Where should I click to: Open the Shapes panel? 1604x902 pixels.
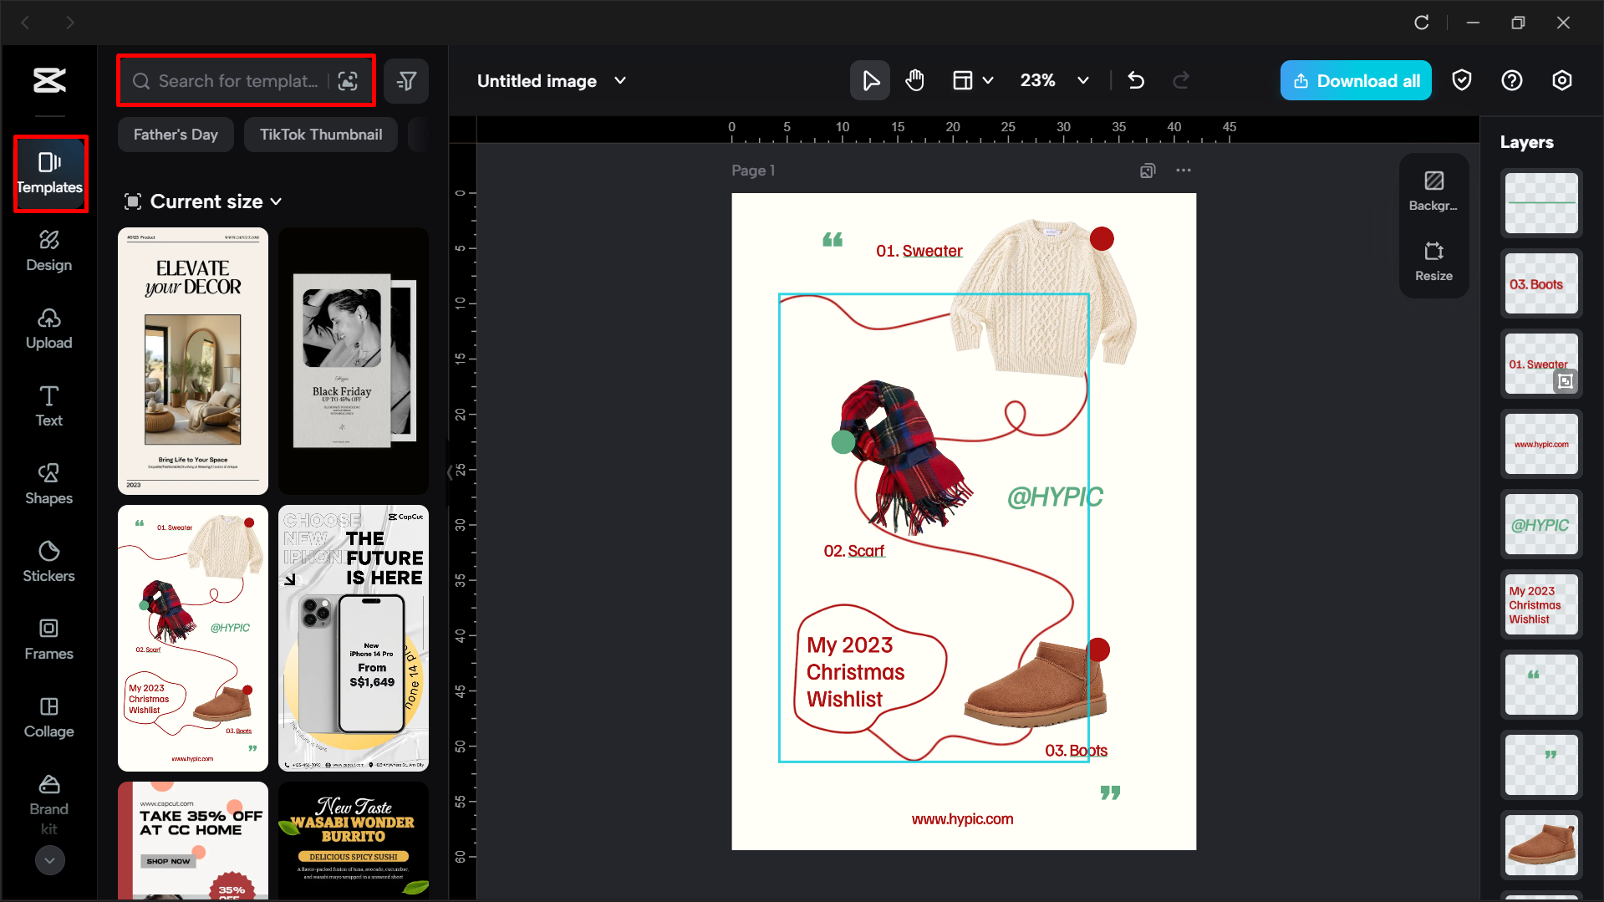point(48,484)
